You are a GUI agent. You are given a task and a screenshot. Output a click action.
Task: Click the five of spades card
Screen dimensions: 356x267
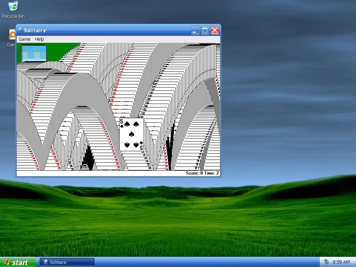point(132,135)
